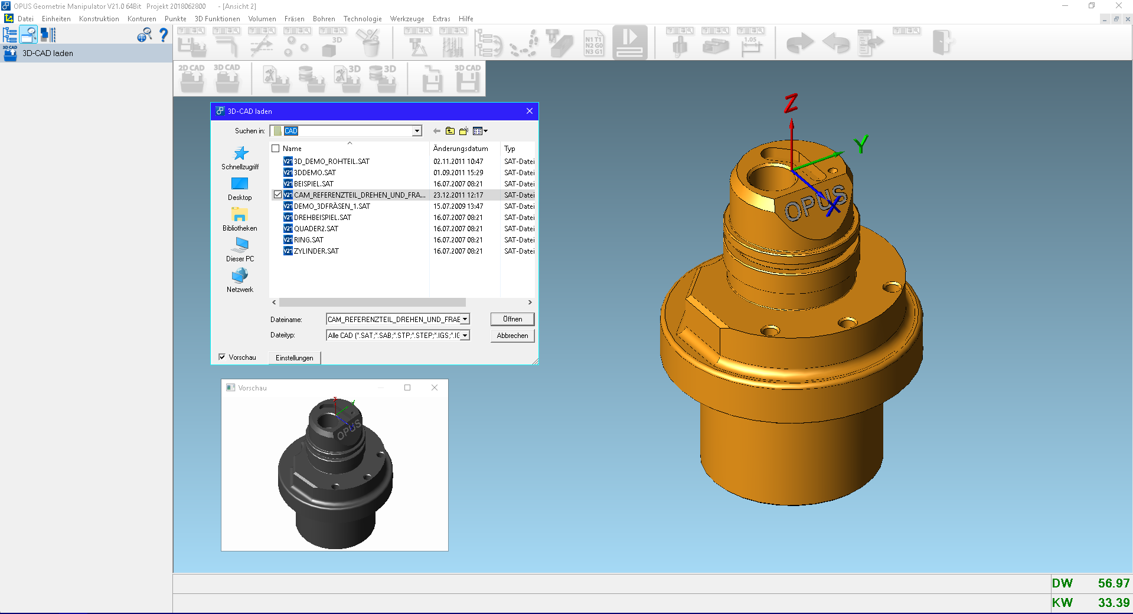Sort by the Änderungsdatum column header

click(461, 149)
